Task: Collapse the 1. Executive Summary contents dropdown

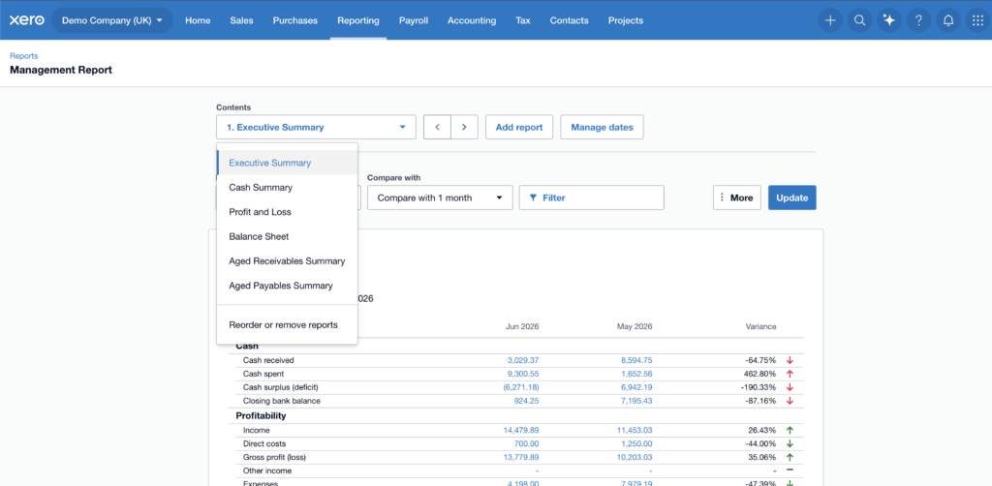Action: pyautogui.click(x=316, y=127)
